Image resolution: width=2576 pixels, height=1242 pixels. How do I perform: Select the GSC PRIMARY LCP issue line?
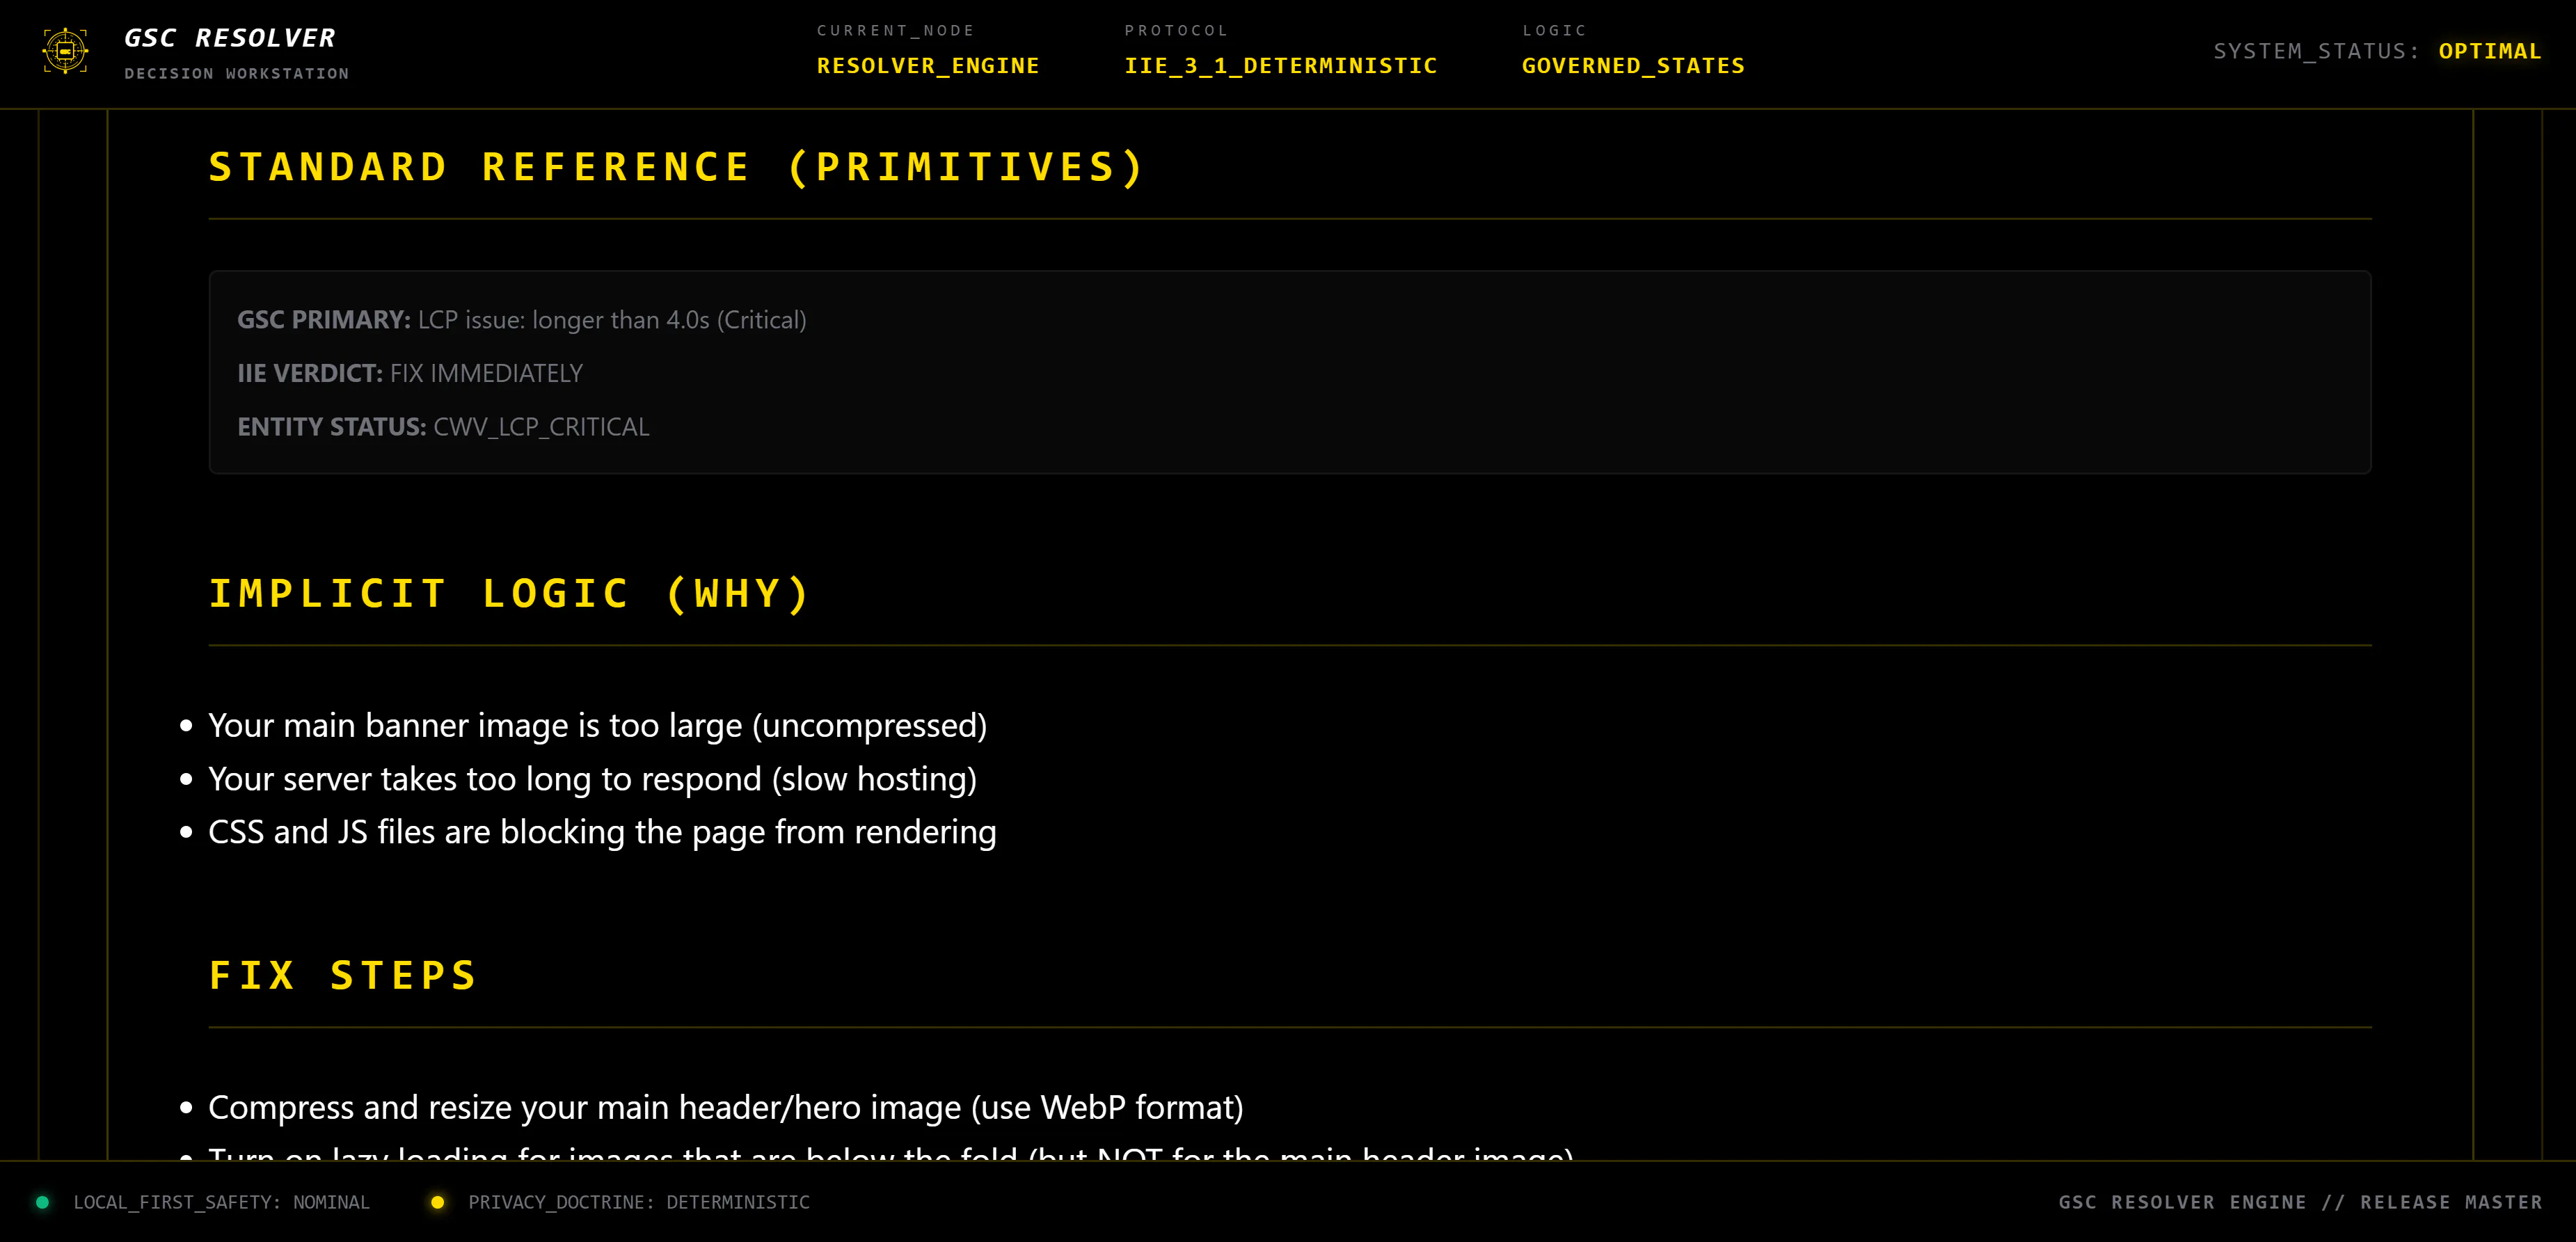[521, 320]
